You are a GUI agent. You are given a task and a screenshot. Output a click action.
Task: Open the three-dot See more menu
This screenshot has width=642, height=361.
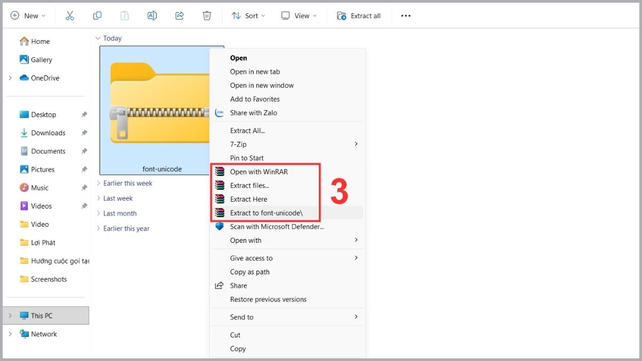406,16
